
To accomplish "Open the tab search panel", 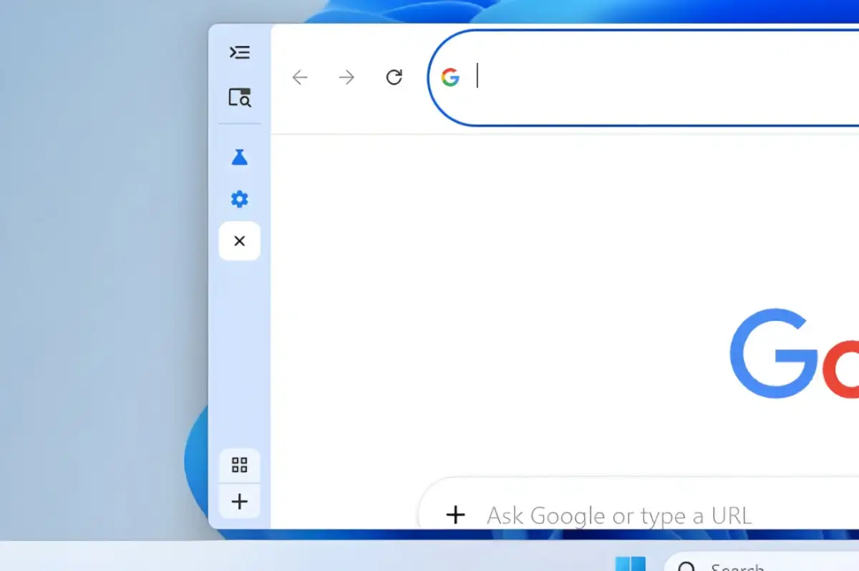I will pyautogui.click(x=240, y=98).
